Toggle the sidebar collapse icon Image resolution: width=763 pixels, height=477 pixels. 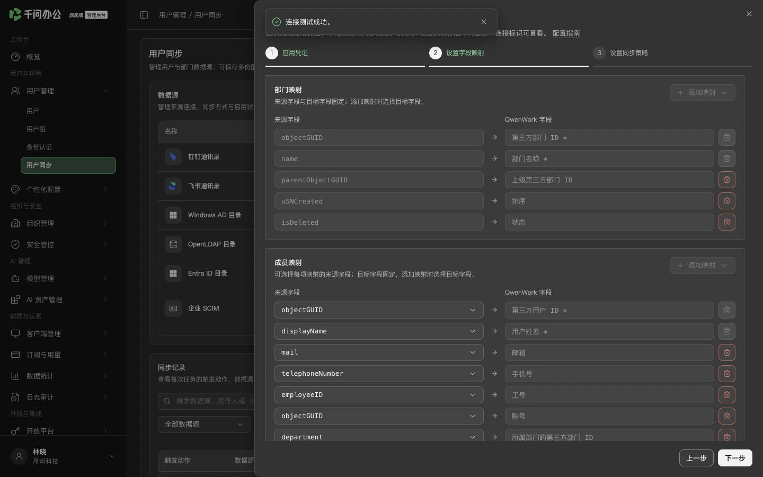coord(144,15)
